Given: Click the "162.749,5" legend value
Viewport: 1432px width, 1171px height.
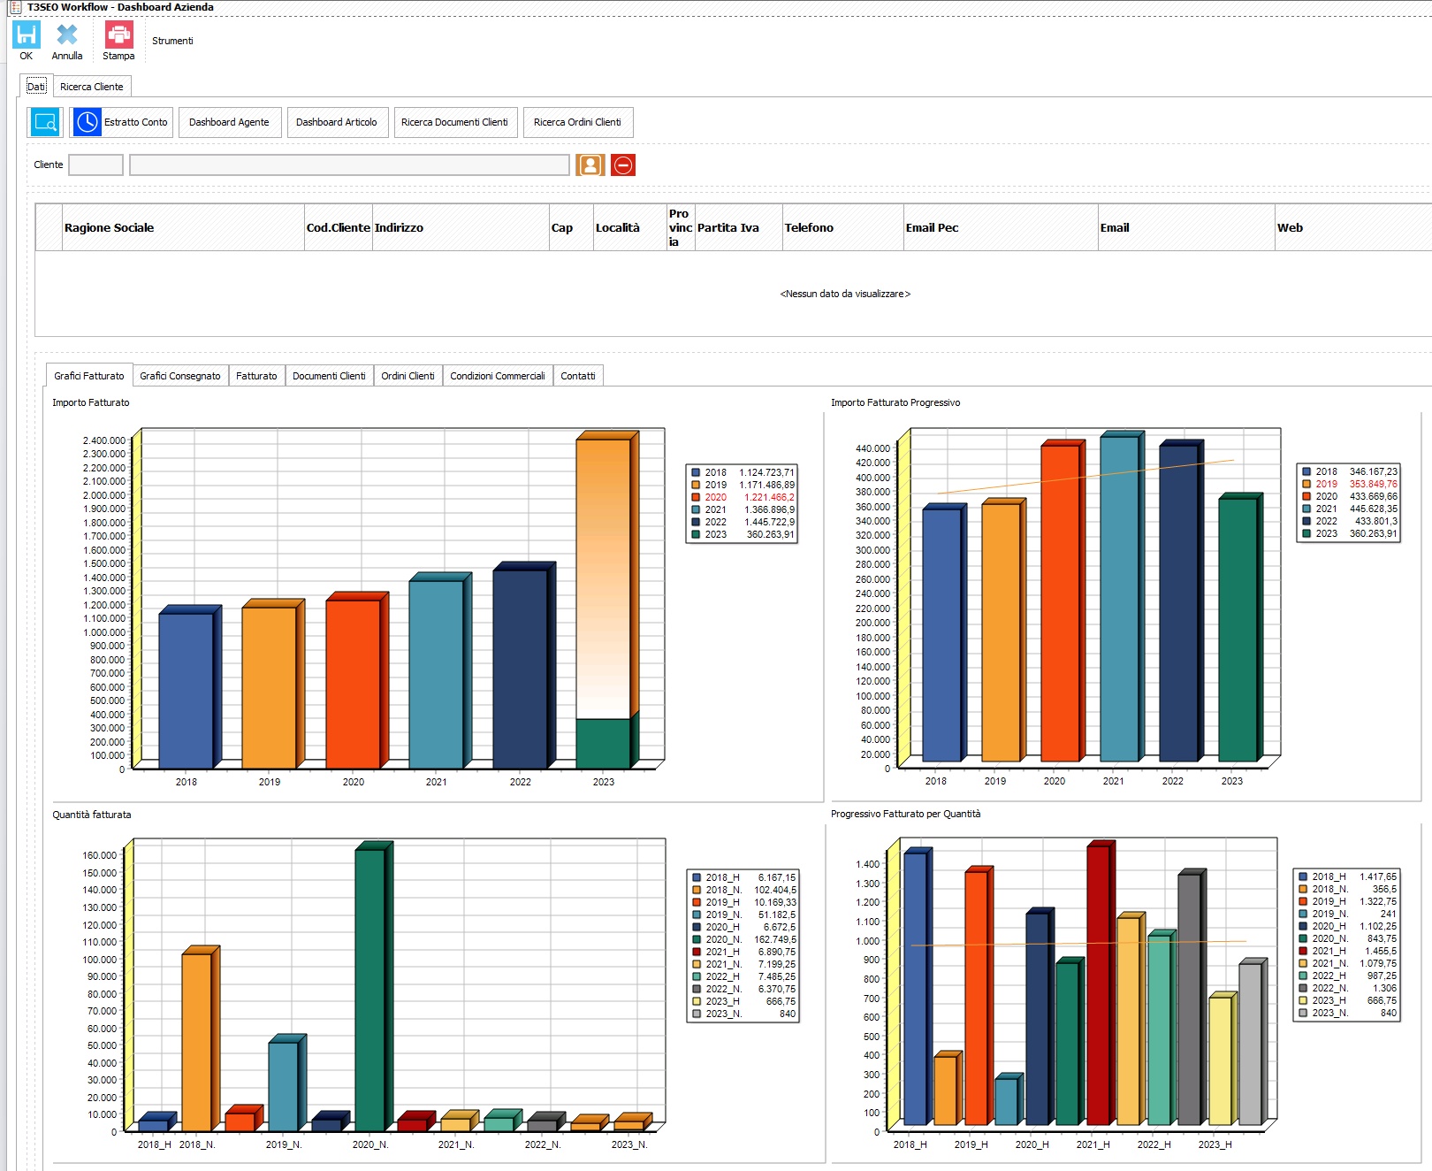Looking at the screenshot, I should [x=774, y=939].
